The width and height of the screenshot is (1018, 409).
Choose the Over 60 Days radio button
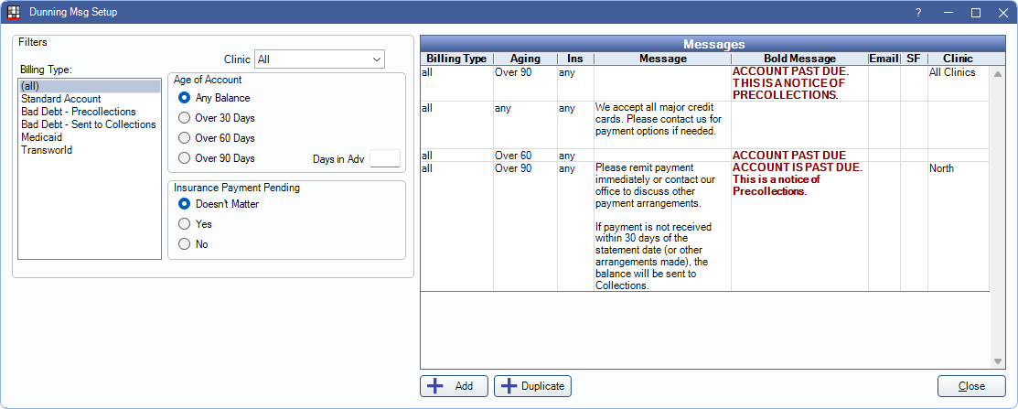pyautogui.click(x=185, y=138)
